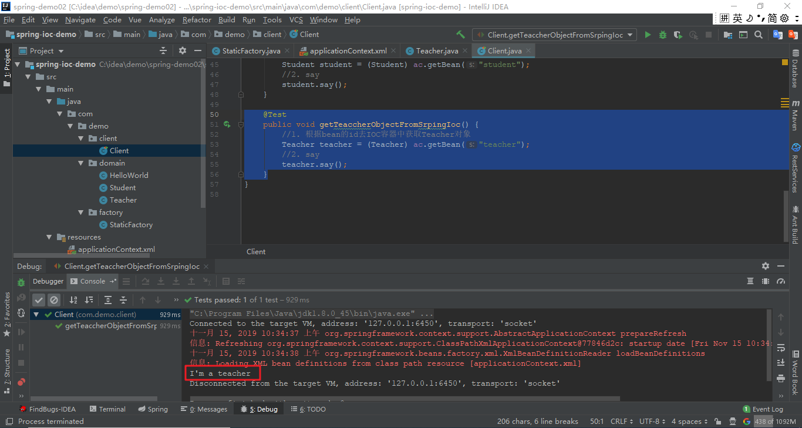Open the Refactor menu
The image size is (802, 428).
coord(197,20)
